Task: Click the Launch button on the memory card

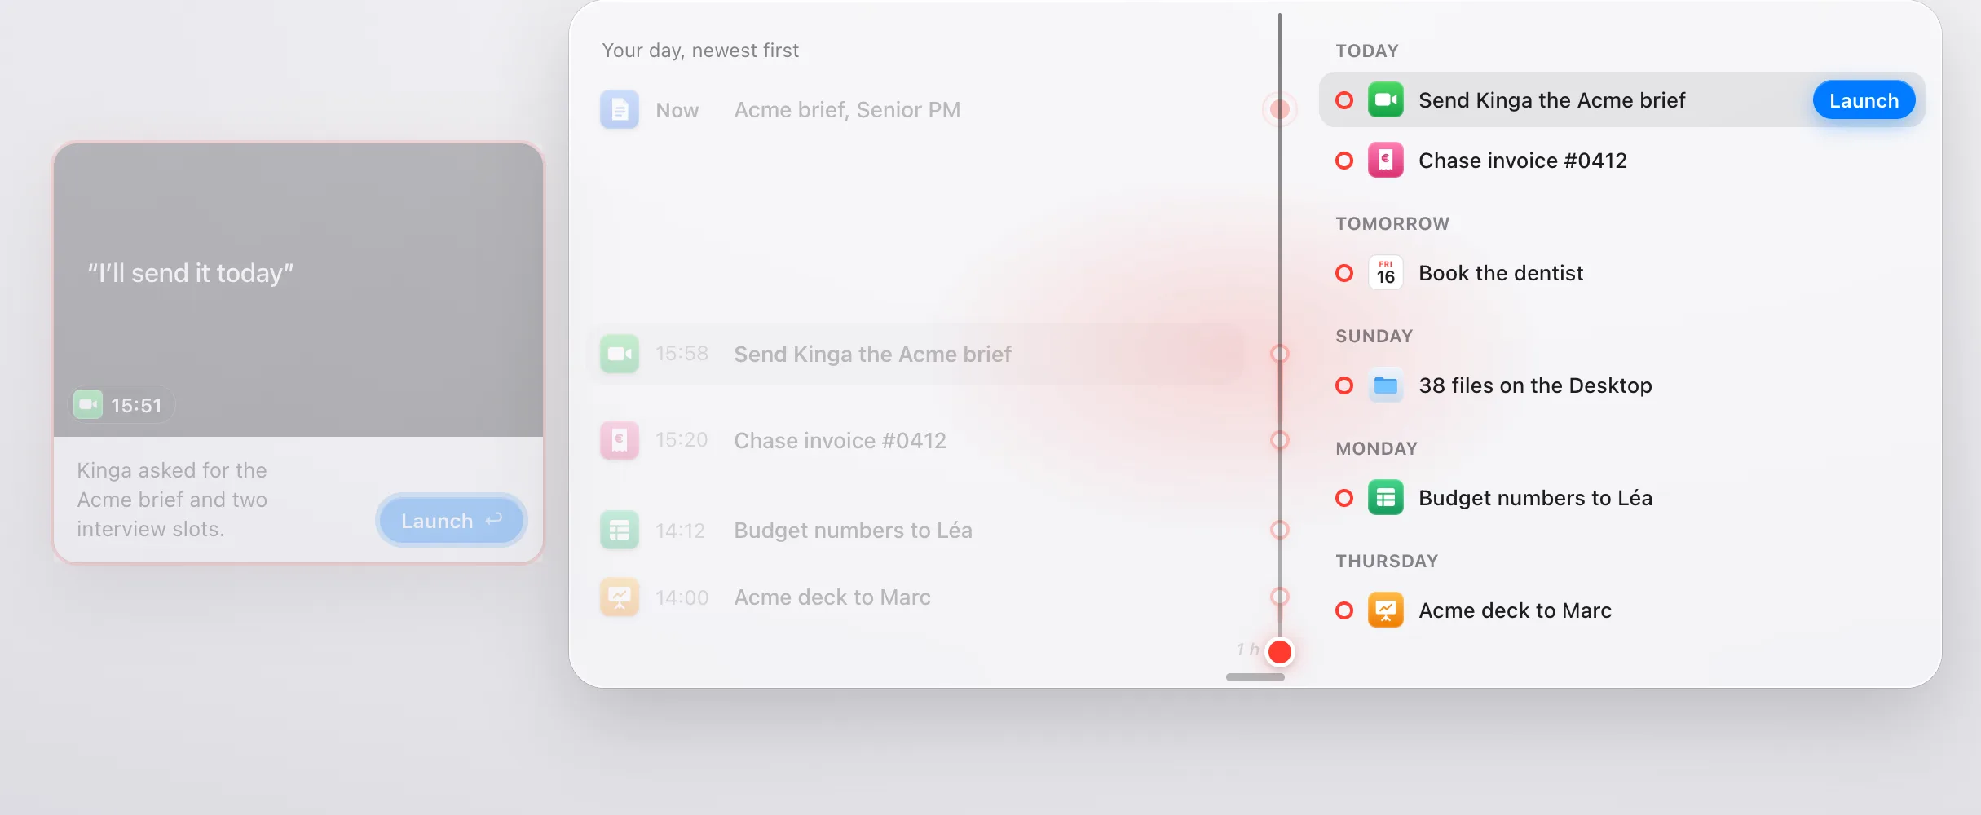Action: coord(451,520)
